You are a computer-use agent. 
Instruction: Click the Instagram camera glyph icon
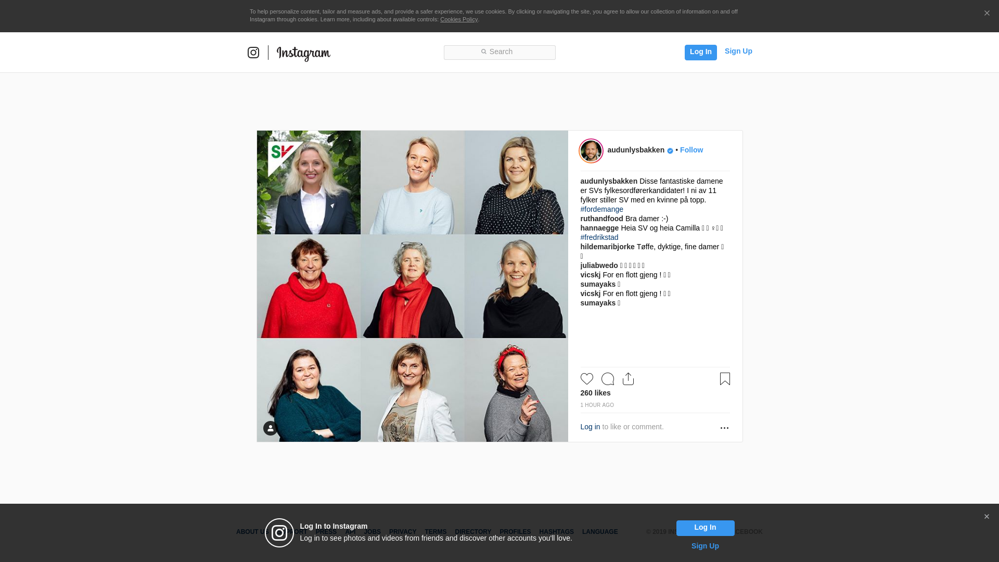[x=253, y=53]
